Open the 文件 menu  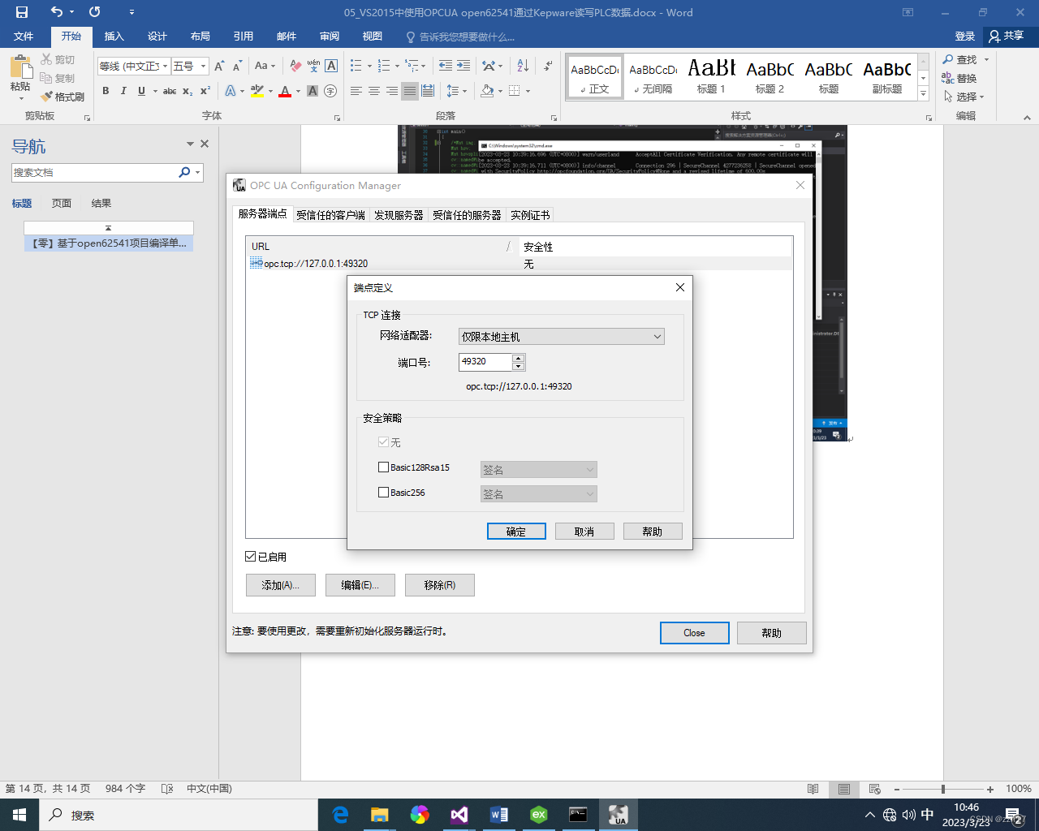click(24, 37)
